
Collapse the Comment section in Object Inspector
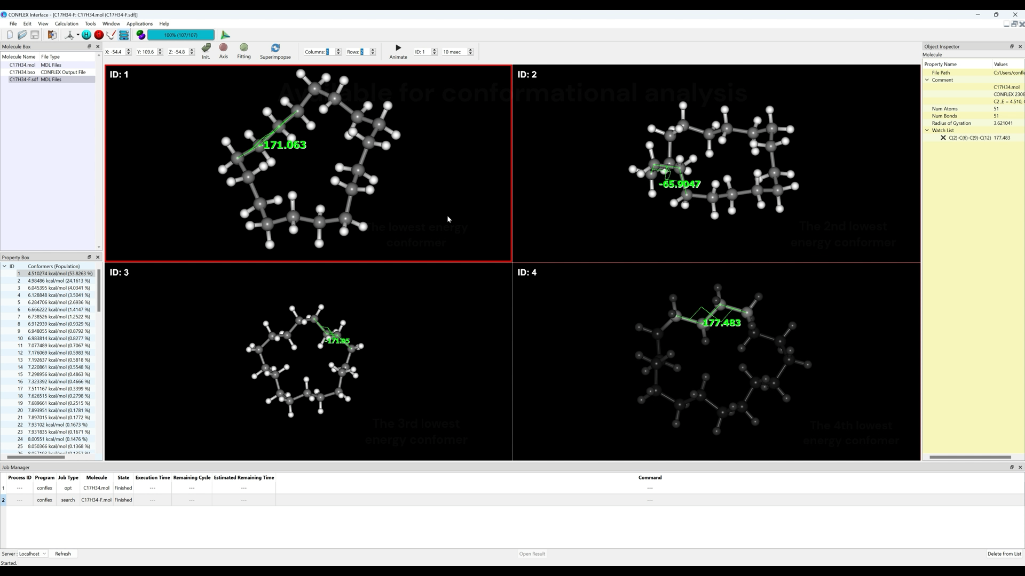(928, 80)
